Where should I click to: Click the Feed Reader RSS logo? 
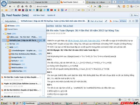3,15
